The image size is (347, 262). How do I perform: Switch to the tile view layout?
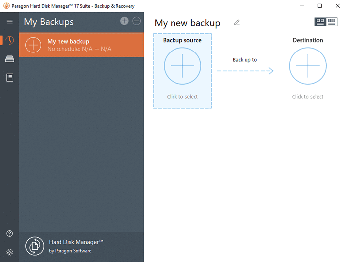[320, 22]
